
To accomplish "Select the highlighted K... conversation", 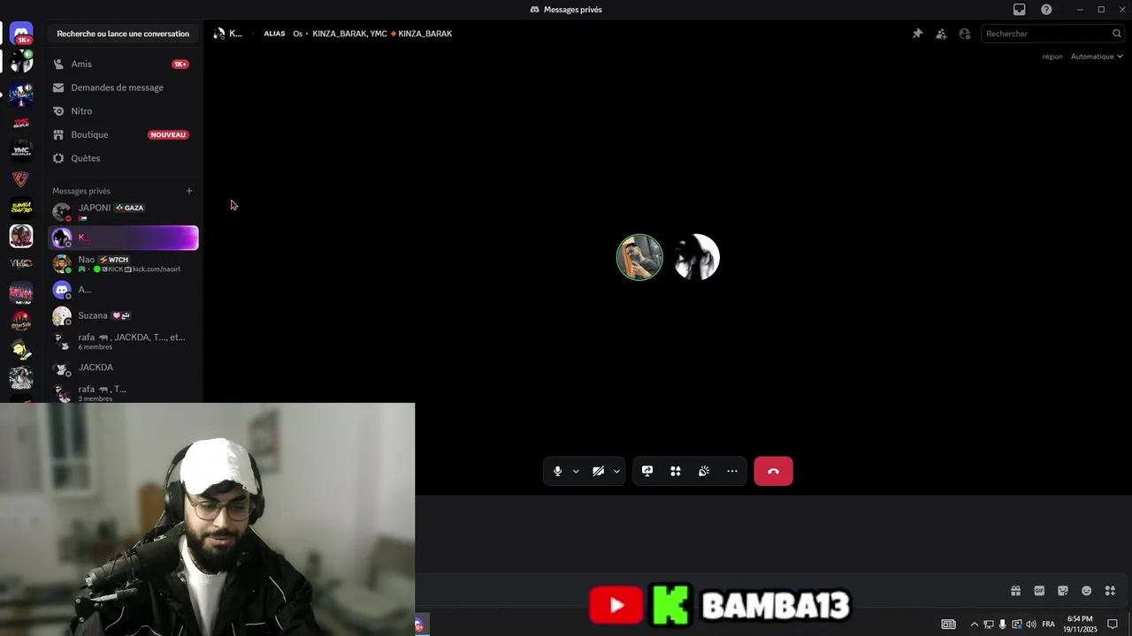I will 123,238.
